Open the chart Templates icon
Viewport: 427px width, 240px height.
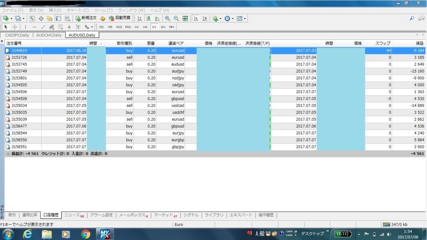click(x=239, y=18)
